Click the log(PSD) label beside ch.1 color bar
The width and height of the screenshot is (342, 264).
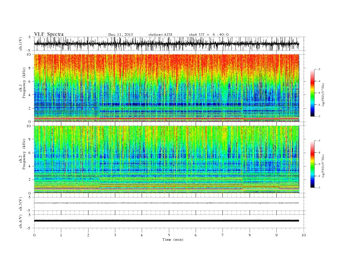click(323, 94)
